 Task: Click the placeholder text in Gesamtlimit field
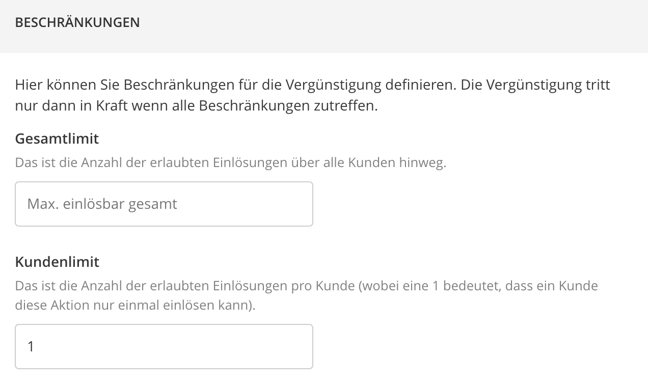tap(102, 204)
